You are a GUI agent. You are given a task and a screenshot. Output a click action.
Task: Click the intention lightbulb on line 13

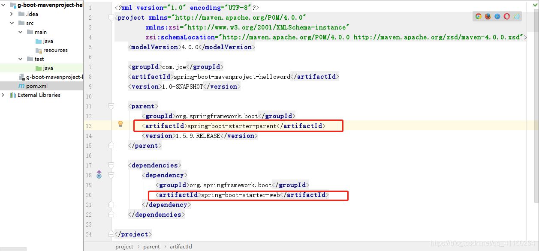(120, 124)
